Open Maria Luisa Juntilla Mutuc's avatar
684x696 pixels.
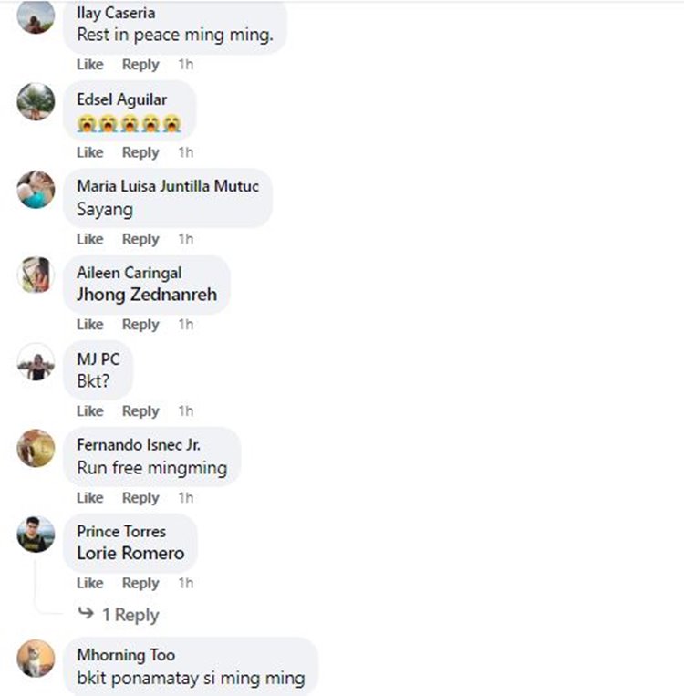(x=36, y=189)
